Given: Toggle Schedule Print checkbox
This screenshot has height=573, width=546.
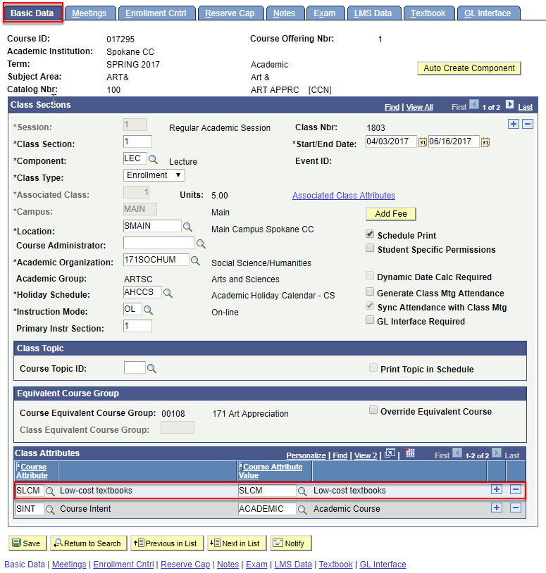Looking at the screenshot, I should [370, 234].
